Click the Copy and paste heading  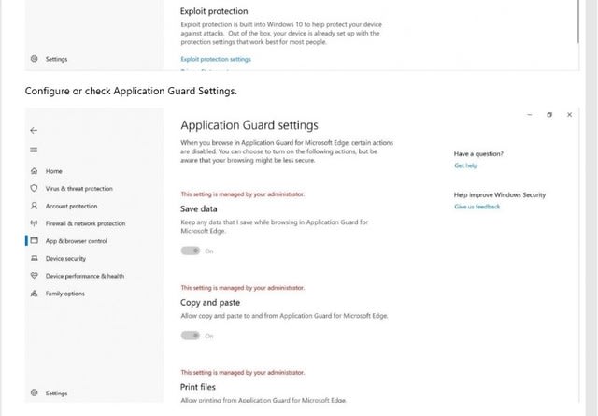(x=210, y=302)
